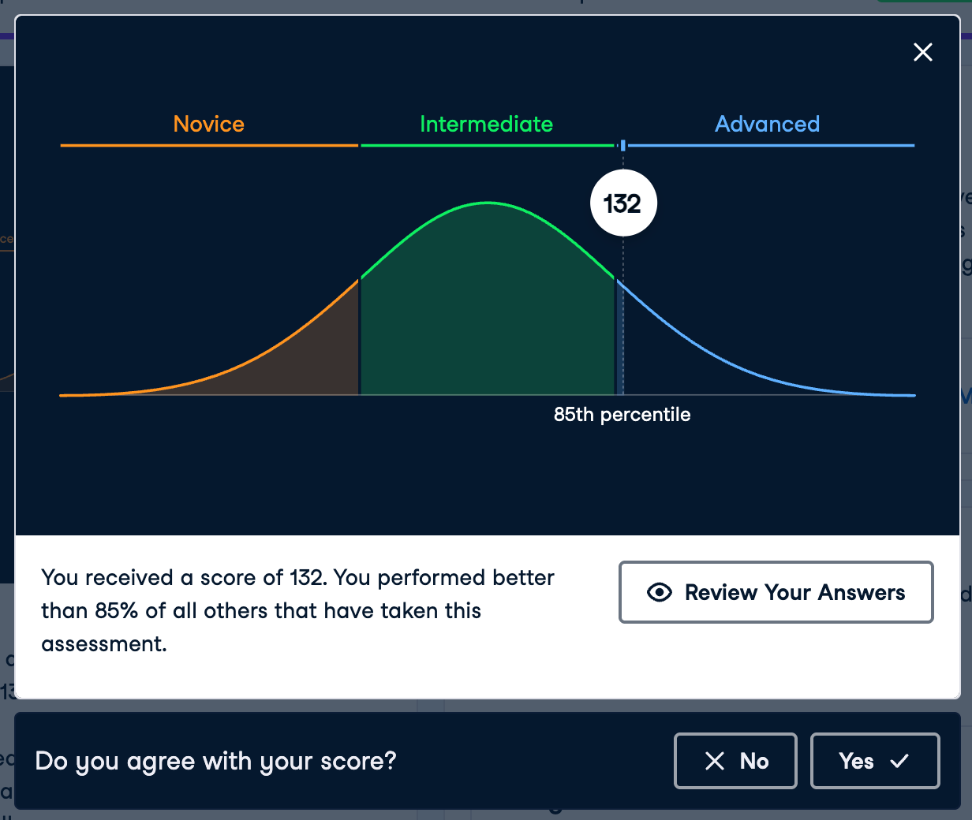Close the score results dialog
This screenshot has width=972, height=820.
tap(922, 52)
